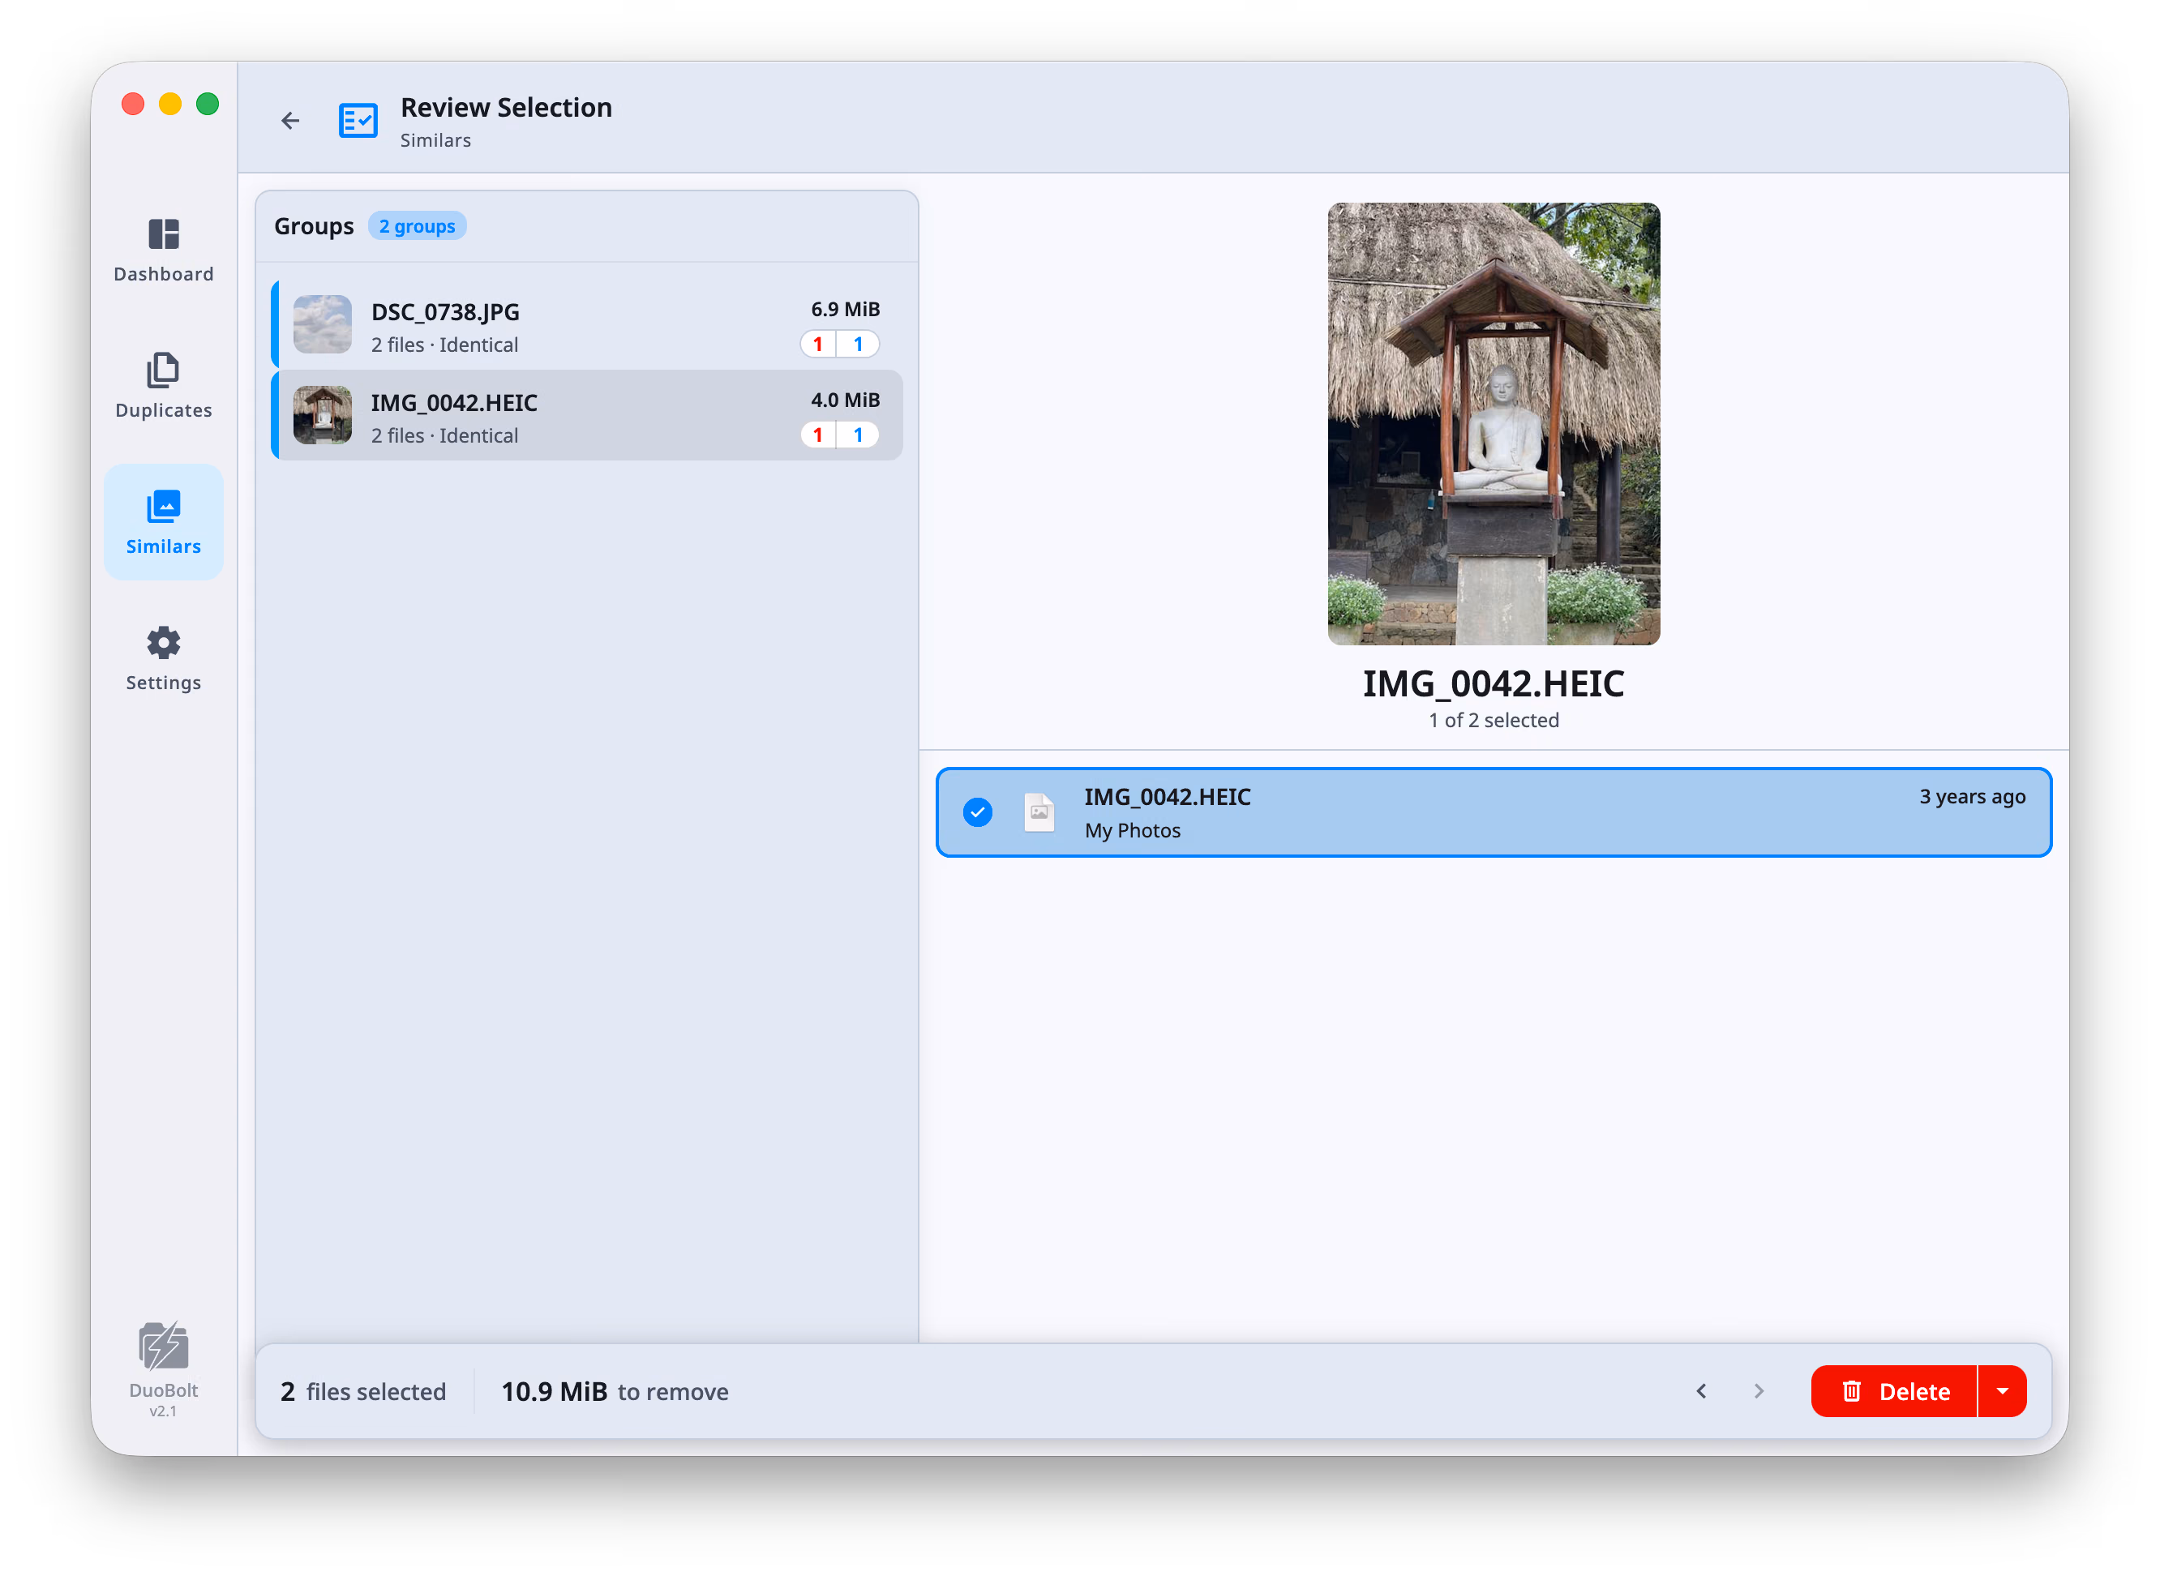Click the blue kept count in DSC_0738.JPG group
Image resolution: width=2160 pixels, height=1576 pixels.
(858, 345)
